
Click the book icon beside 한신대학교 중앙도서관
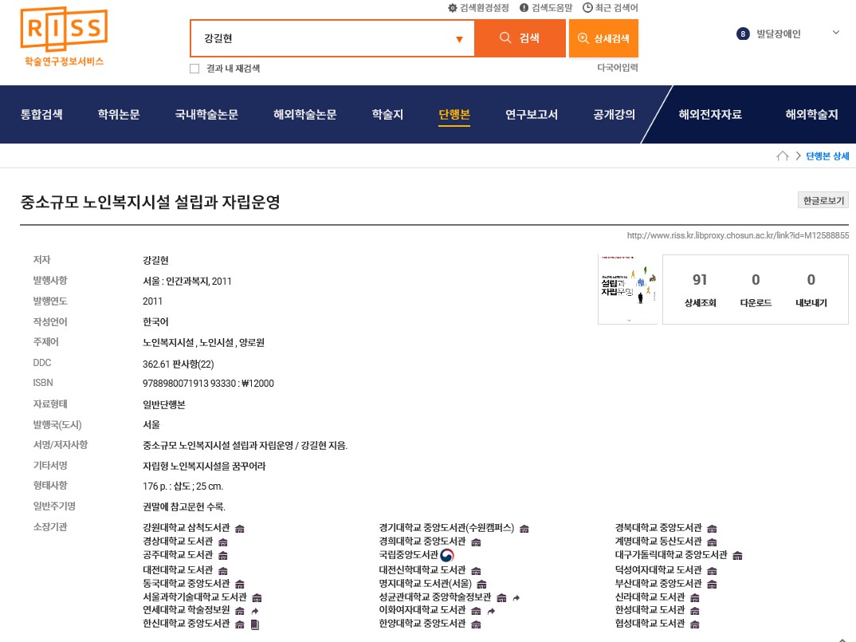[x=255, y=624]
